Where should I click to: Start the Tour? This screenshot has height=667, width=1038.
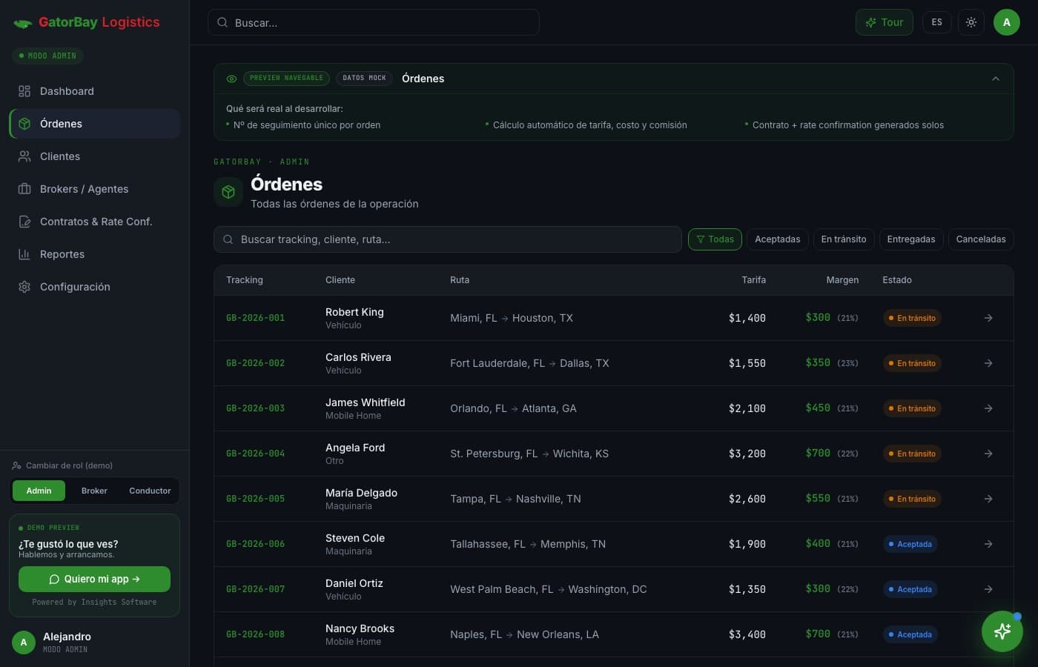(x=885, y=22)
